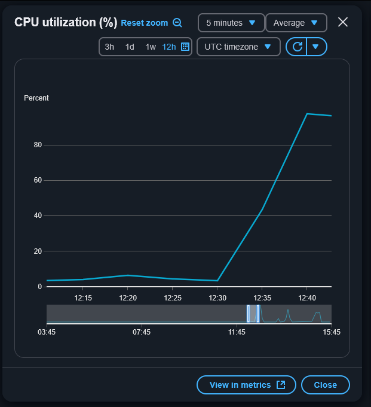This screenshot has width=371, height=407.
Task: Open the Average statistic dropdown
Action: click(x=296, y=23)
